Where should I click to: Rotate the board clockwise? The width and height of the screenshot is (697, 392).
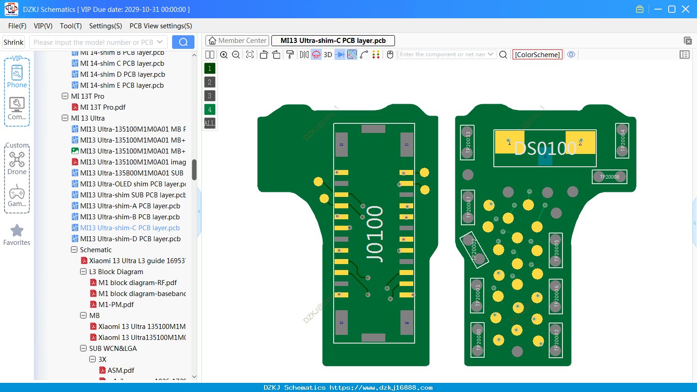click(276, 55)
